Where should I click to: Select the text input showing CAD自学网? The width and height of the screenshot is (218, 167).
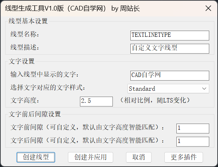point(170,75)
